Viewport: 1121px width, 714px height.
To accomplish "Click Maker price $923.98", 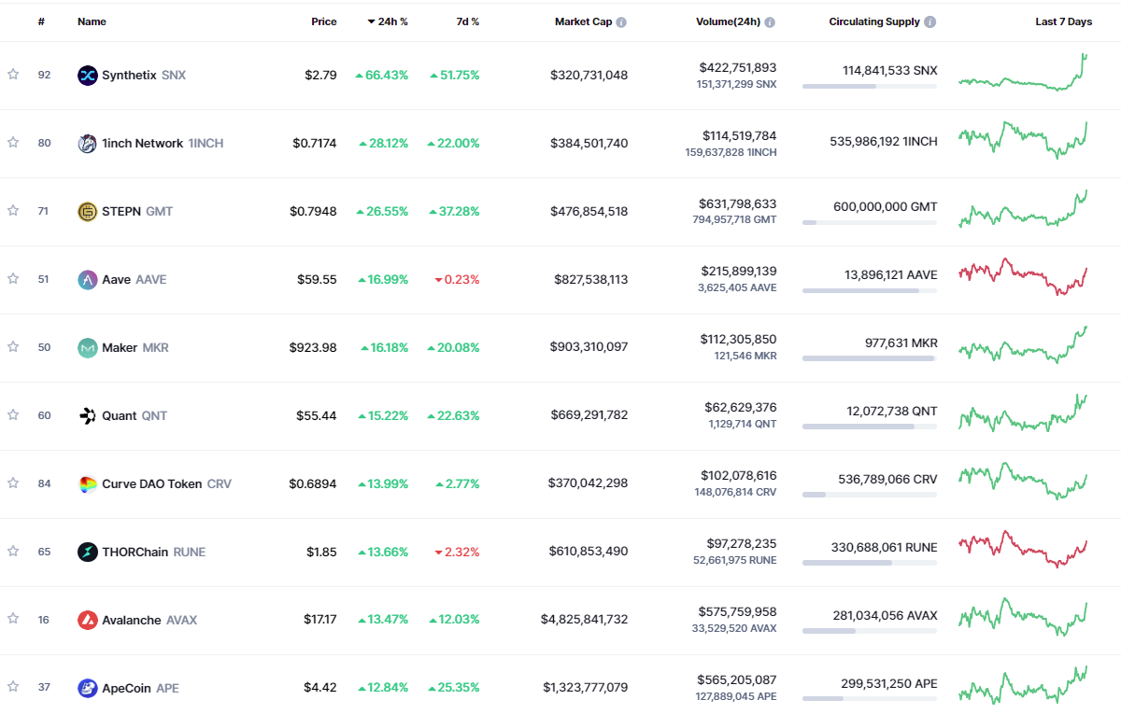I will coord(313,347).
